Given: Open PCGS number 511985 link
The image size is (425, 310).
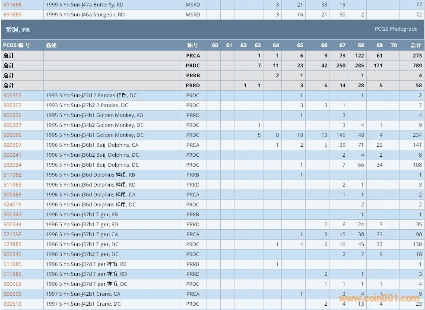Looking at the screenshot, I should (x=12, y=264).
